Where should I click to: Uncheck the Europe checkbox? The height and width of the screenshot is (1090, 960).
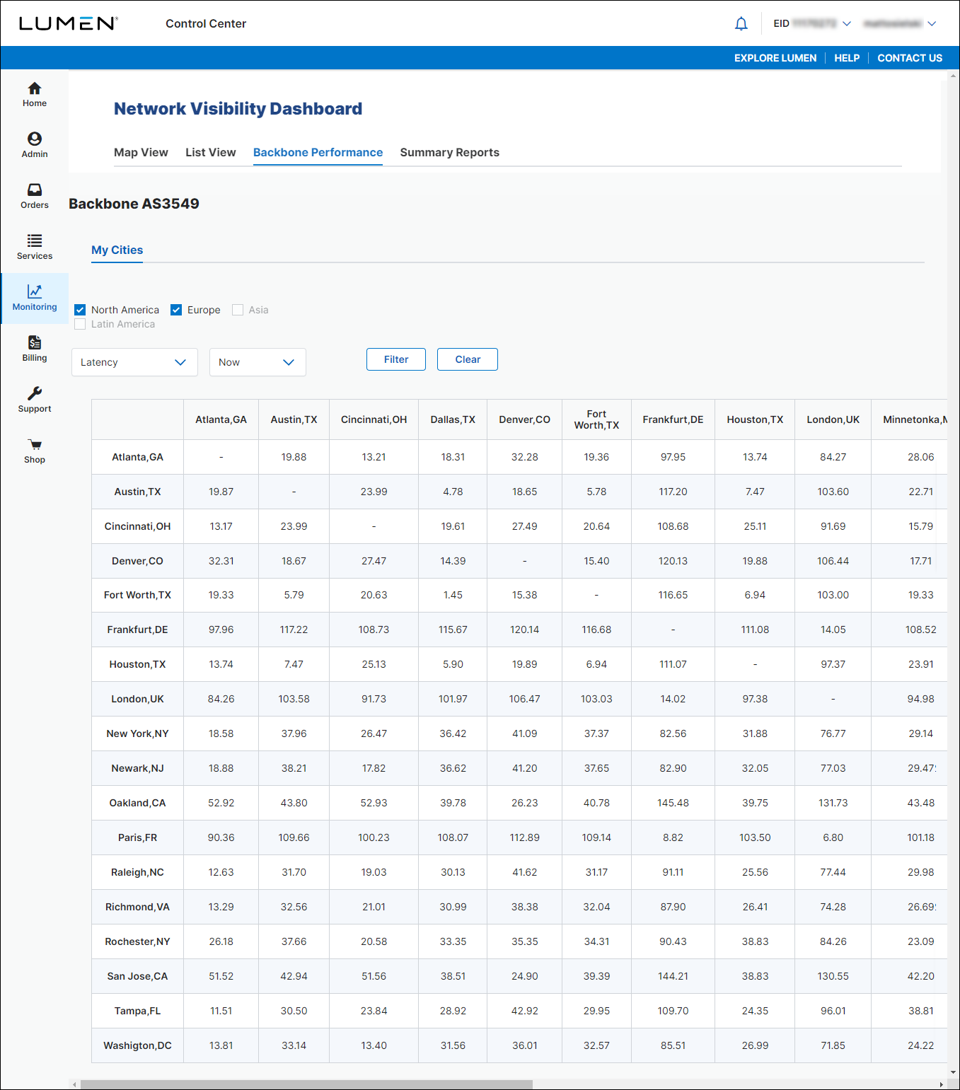tap(176, 310)
